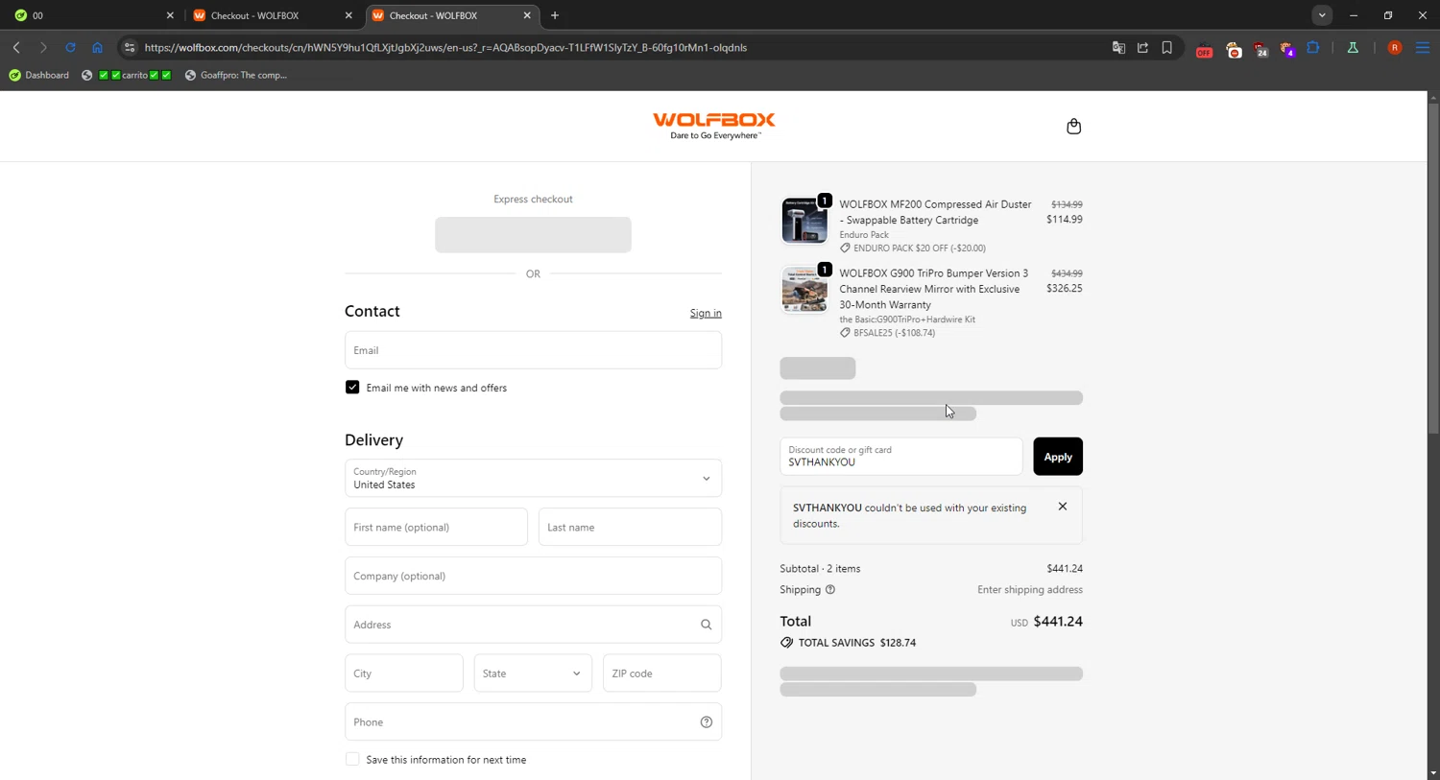Click the express checkout button placeholder
Image resolution: width=1440 pixels, height=780 pixels.
coord(533,235)
